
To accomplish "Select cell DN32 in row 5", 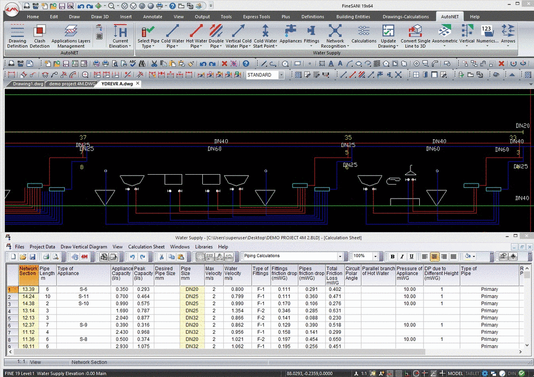I will click(192, 318).
